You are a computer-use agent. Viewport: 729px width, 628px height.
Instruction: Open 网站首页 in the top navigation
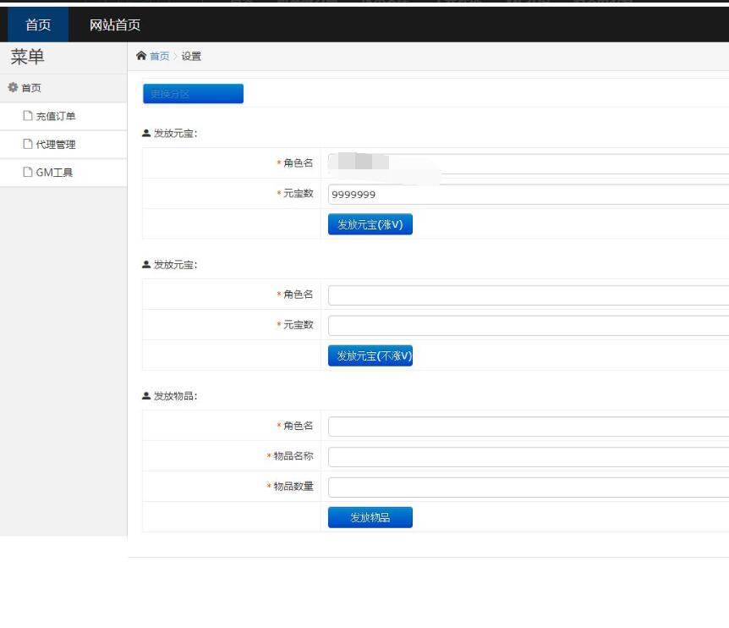pyautogui.click(x=115, y=25)
